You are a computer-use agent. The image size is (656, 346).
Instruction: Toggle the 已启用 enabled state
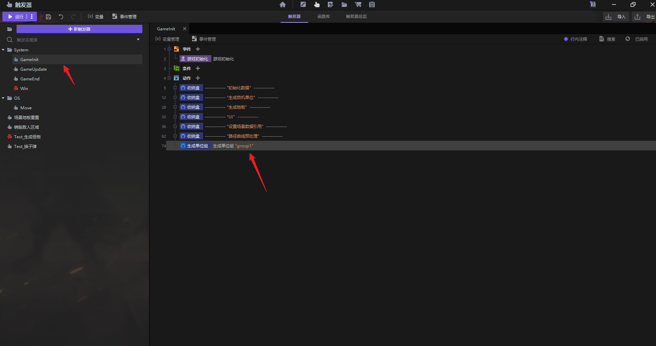tap(637, 39)
